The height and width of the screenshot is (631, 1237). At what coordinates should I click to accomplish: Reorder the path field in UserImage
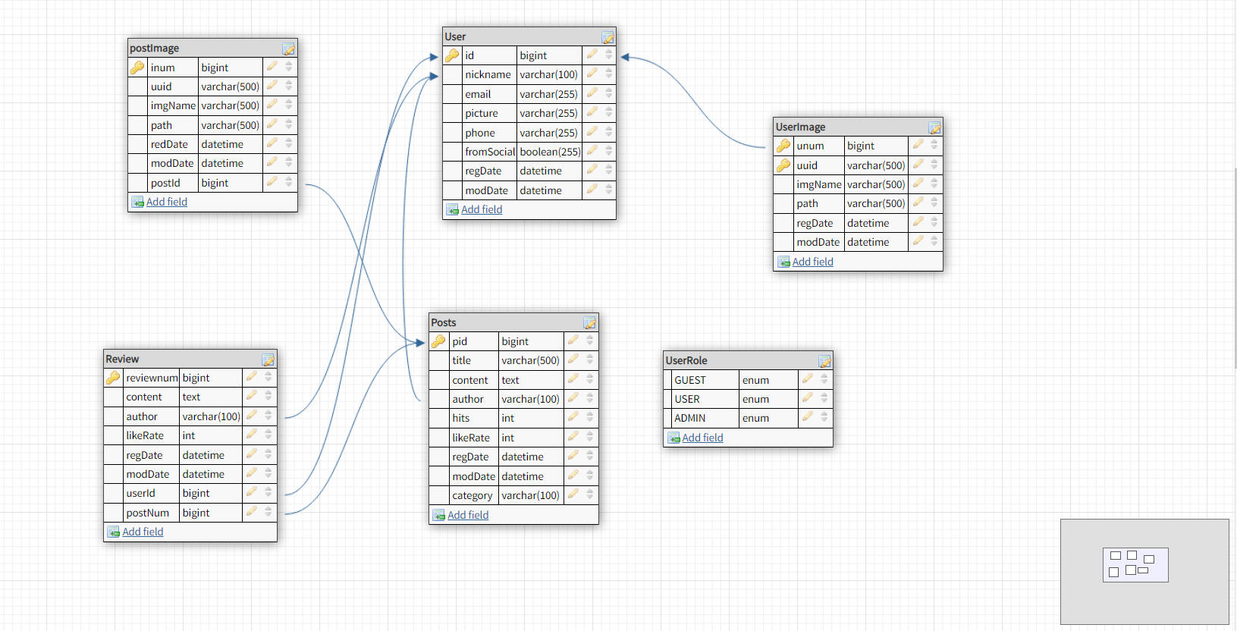point(934,202)
